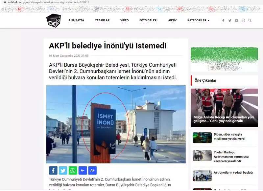Viewport: 263px width, 191px height.
Task: Increase font size with A+ button
Action: (x=92, y=170)
